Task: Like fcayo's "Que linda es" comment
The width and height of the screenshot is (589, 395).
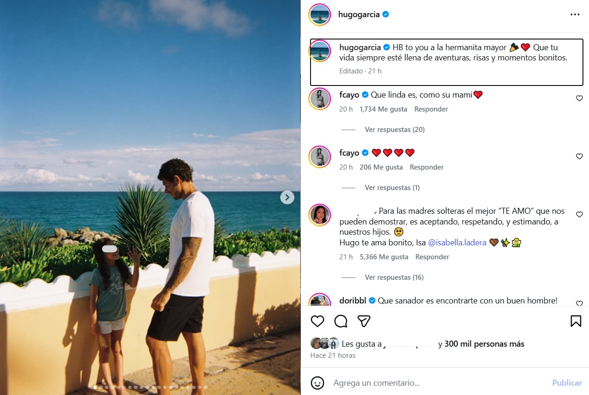Action: point(579,99)
